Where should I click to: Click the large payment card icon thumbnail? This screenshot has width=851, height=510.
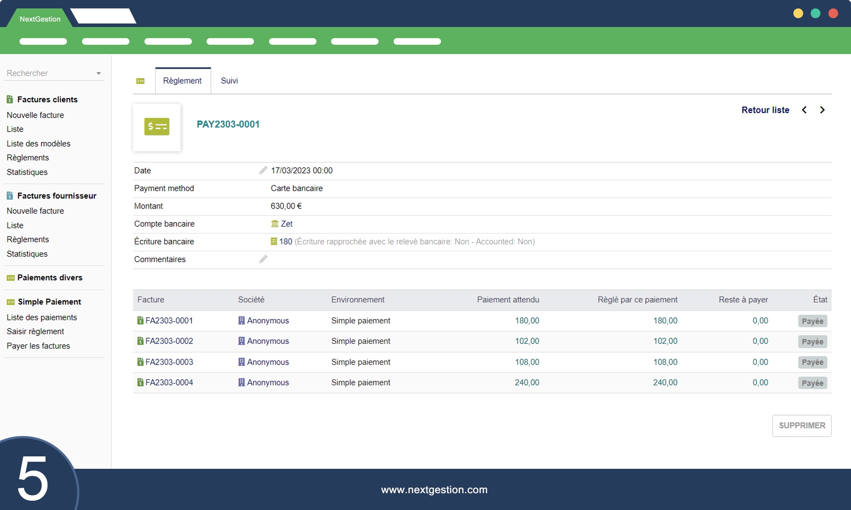pos(156,127)
